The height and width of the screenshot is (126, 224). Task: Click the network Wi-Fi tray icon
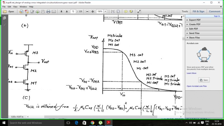tap(199, 123)
